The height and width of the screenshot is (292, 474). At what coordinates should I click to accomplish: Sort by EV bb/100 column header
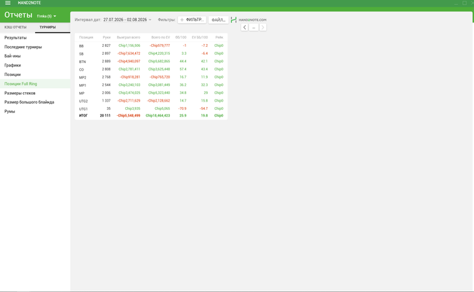200,37
